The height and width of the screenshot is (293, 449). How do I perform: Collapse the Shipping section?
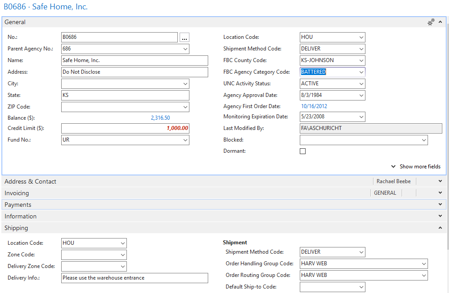441,228
